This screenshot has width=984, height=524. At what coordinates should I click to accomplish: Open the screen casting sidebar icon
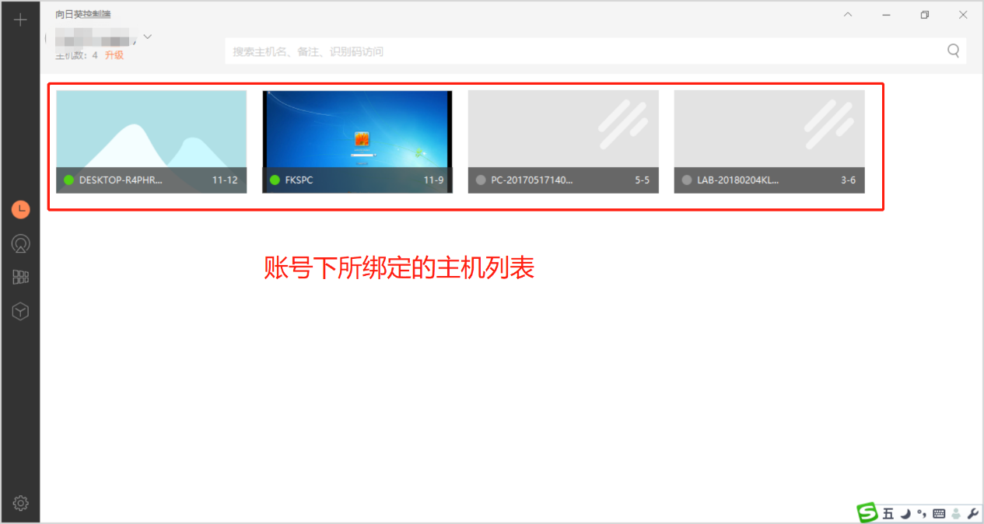(x=21, y=244)
